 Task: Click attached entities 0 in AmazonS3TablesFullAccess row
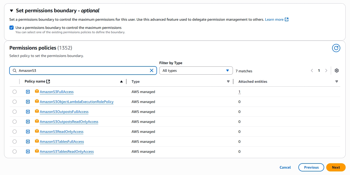tap(239, 142)
